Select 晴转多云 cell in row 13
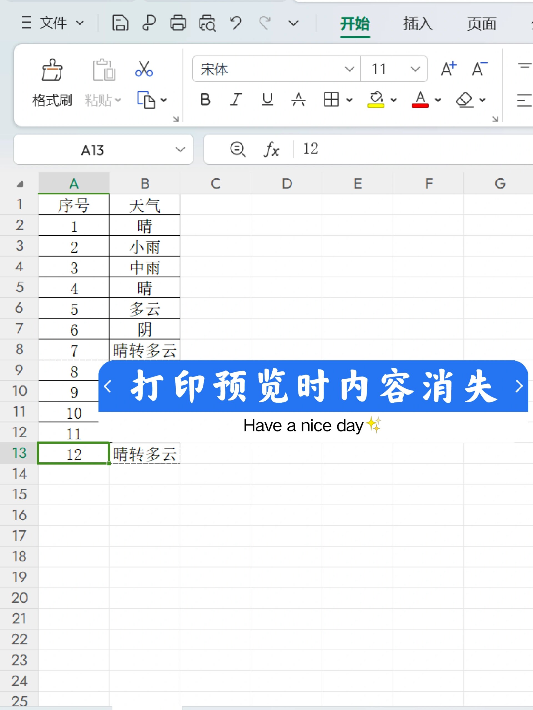The width and height of the screenshot is (533, 710). (x=145, y=453)
